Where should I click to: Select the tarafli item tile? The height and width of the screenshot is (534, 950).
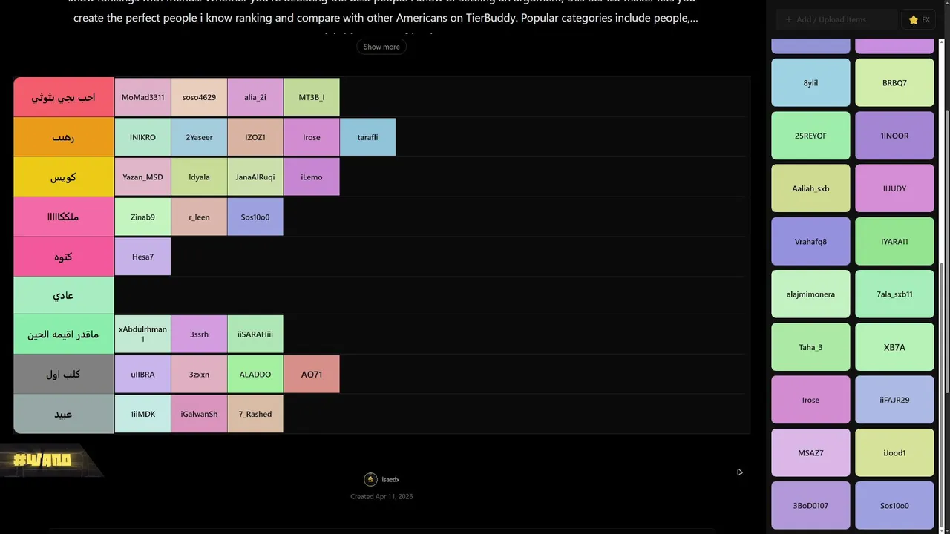(x=367, y=137)
